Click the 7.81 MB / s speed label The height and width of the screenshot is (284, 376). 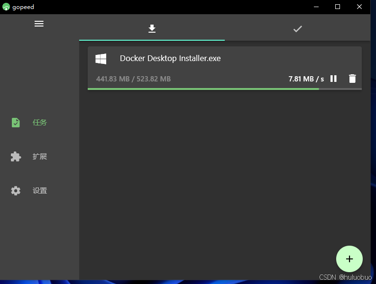pos(306,79)
